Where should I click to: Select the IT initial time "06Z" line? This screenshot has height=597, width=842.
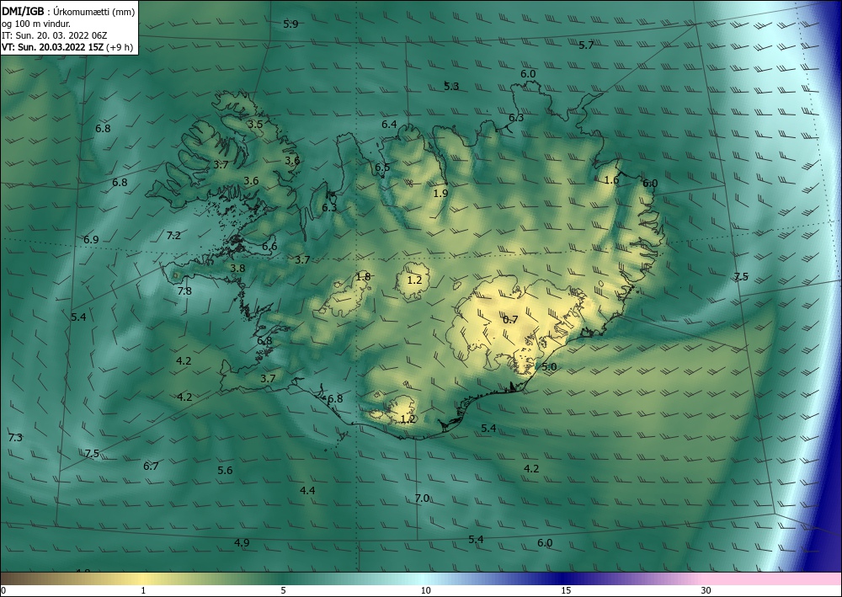tap(55, 35)
